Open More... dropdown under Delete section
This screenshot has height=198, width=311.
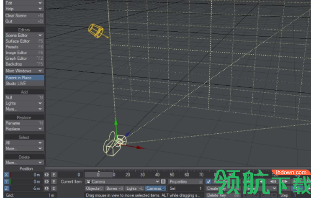(x=24, y=162)
